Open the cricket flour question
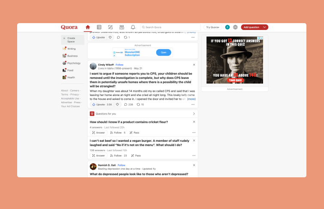The image size is (324, 209). 129,122
